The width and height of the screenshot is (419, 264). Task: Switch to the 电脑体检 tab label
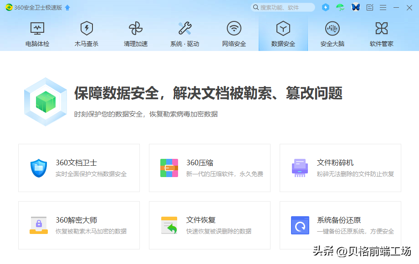point(37,44)
